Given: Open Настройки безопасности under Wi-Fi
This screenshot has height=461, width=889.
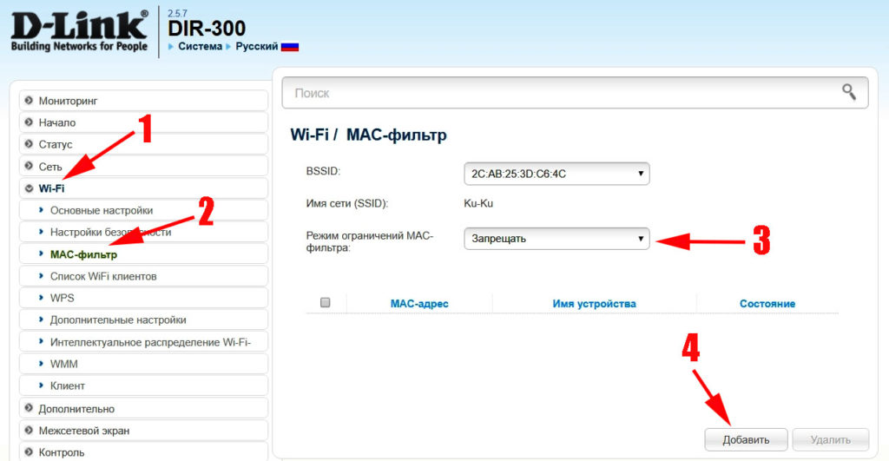Looking at the screenshot, I should click(143, 232).
